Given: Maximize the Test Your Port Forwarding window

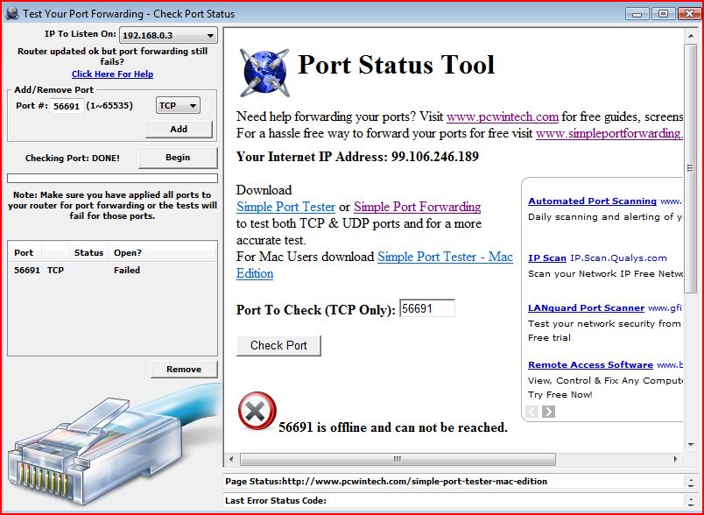Looking at the screenshot, I should (663, 13).
